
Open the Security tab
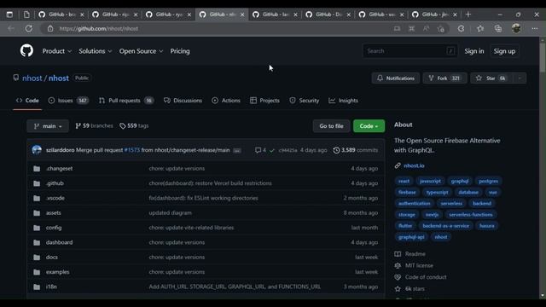(x=304, y=101)
